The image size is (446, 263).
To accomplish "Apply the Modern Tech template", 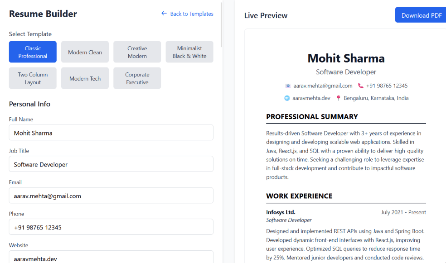I will (85, 78).
